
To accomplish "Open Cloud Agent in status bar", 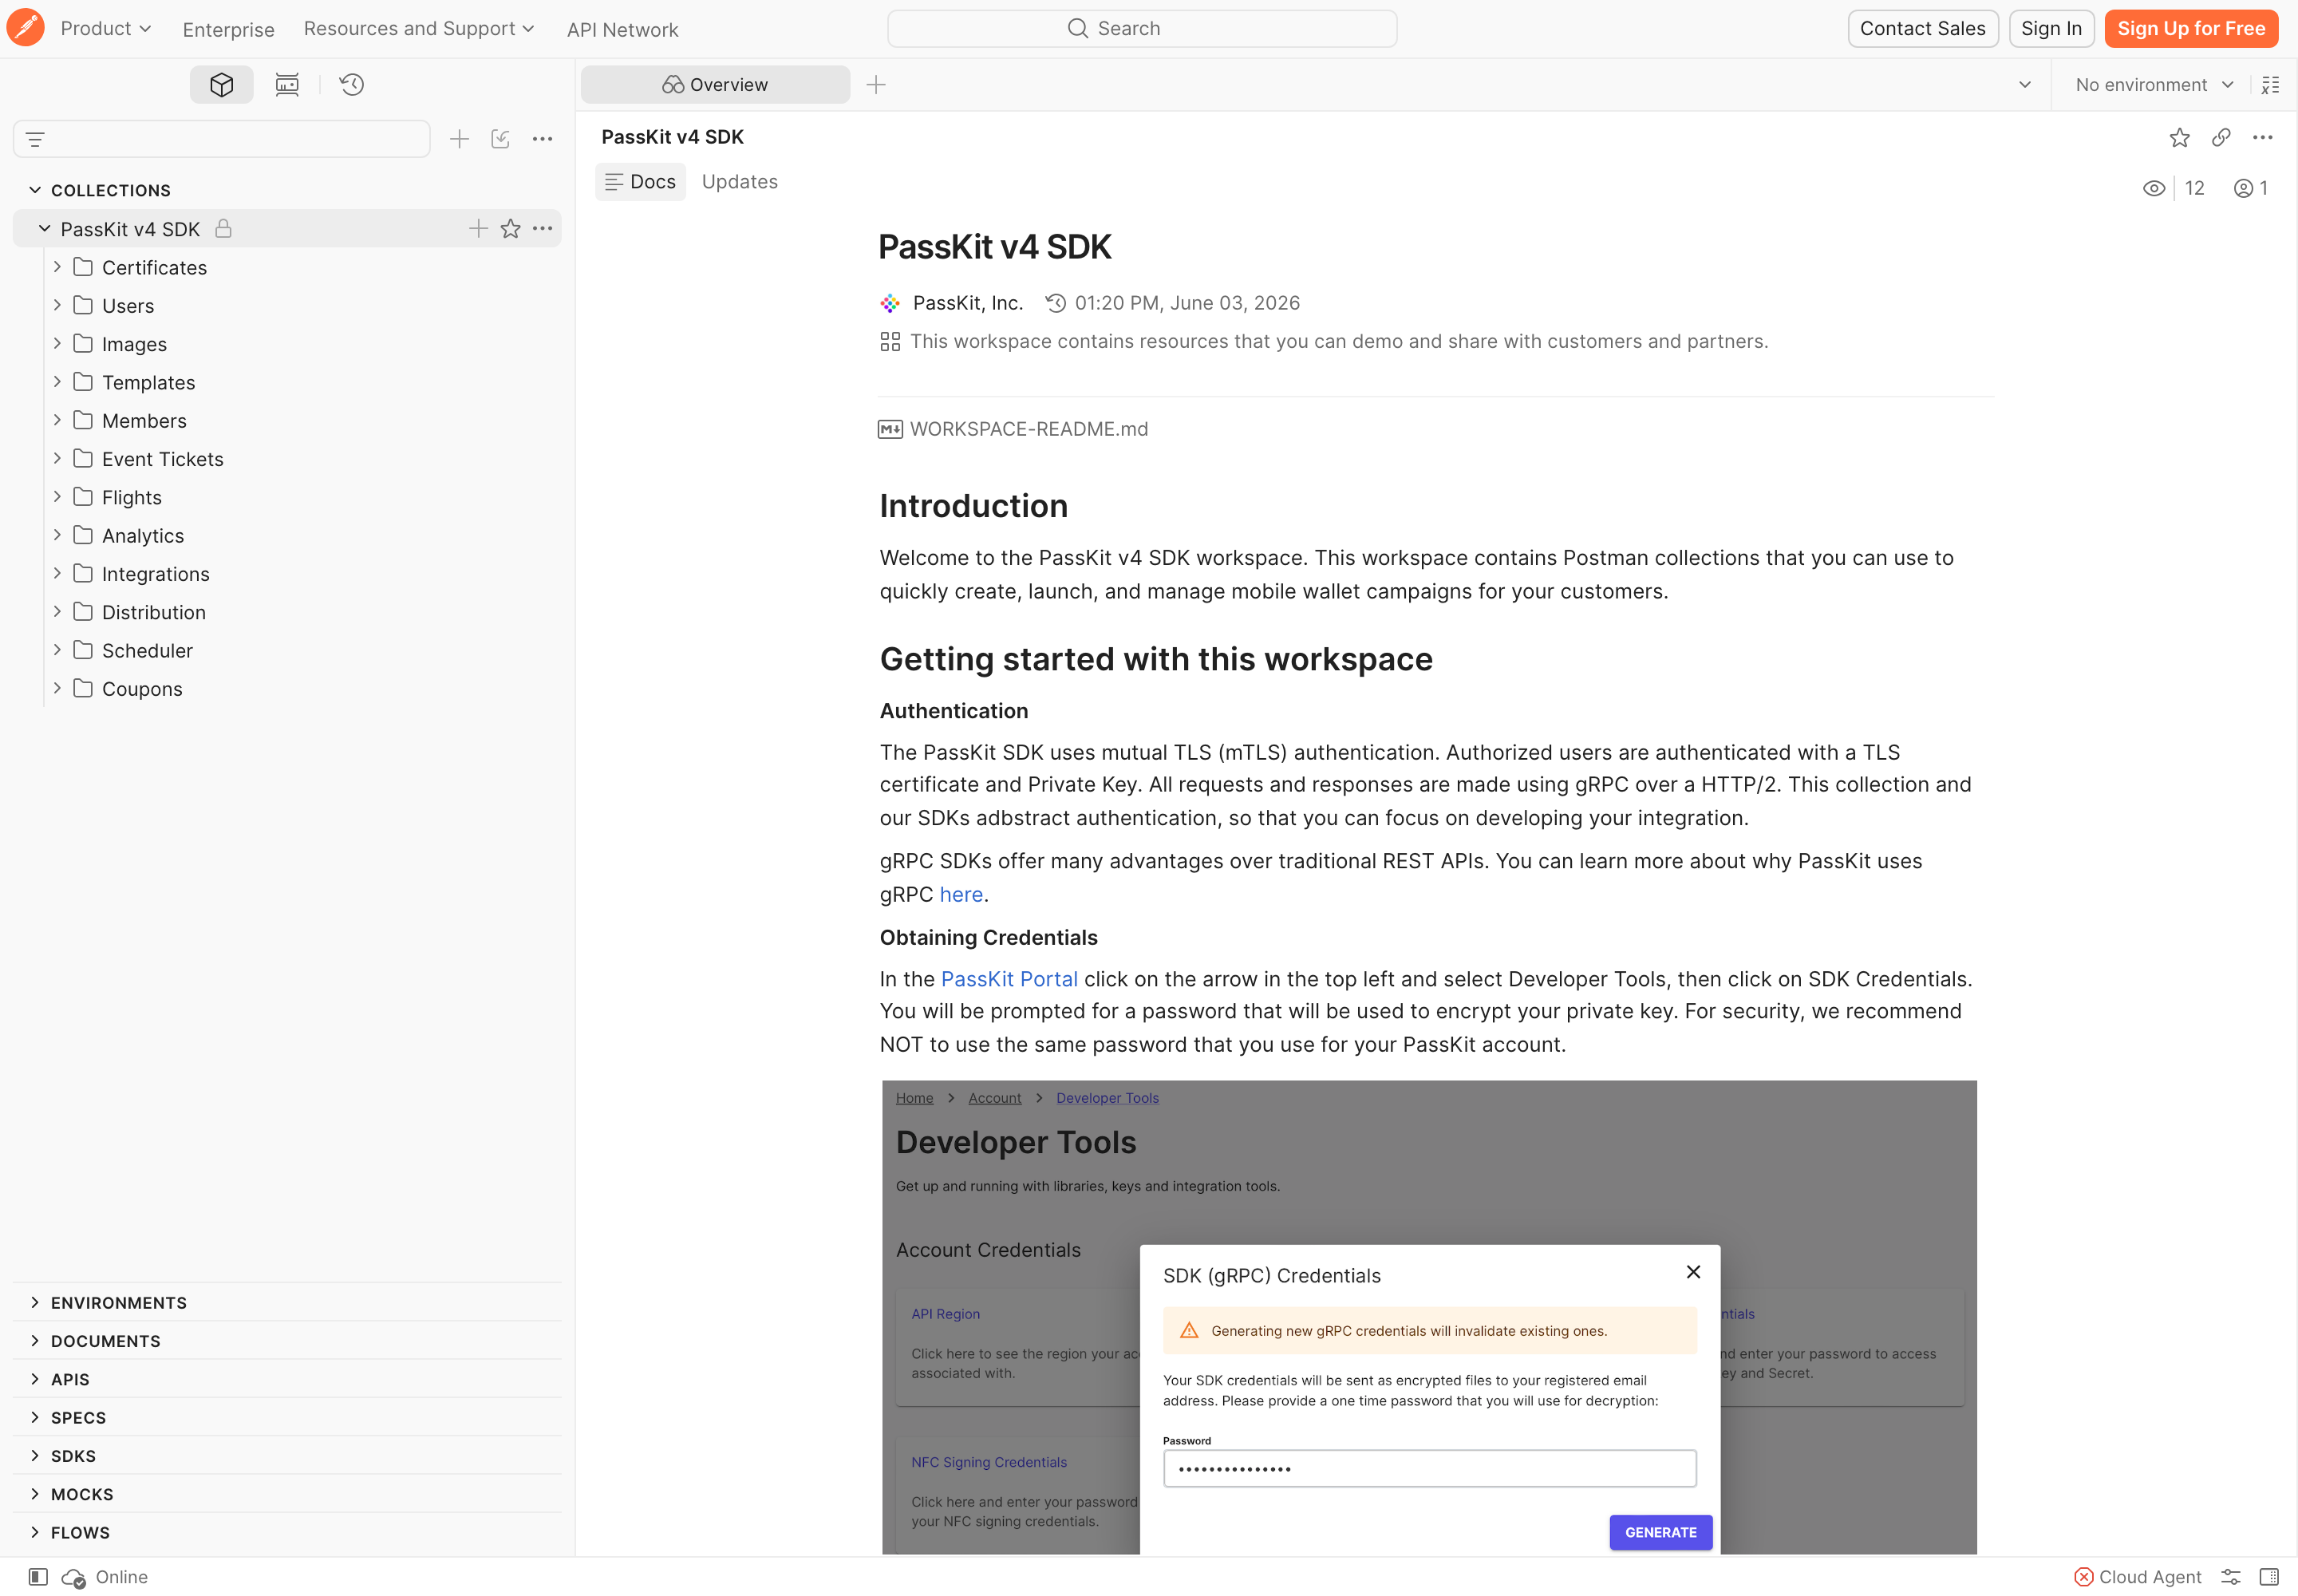I will pos(2138,1577).
